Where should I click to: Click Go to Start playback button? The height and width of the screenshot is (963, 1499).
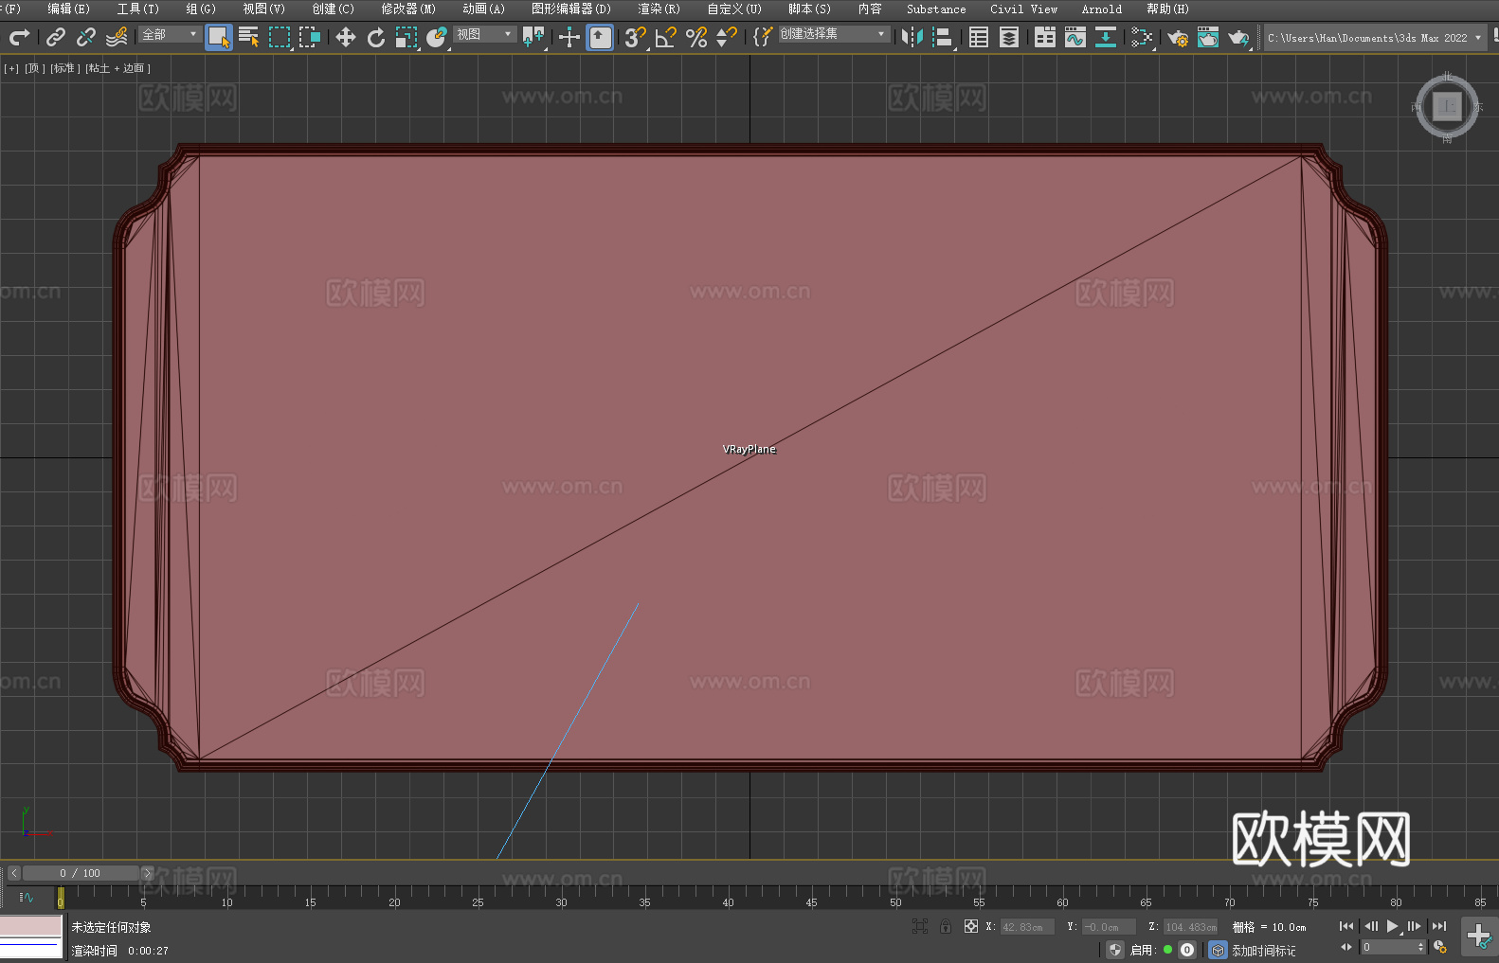coord(1346,926)
